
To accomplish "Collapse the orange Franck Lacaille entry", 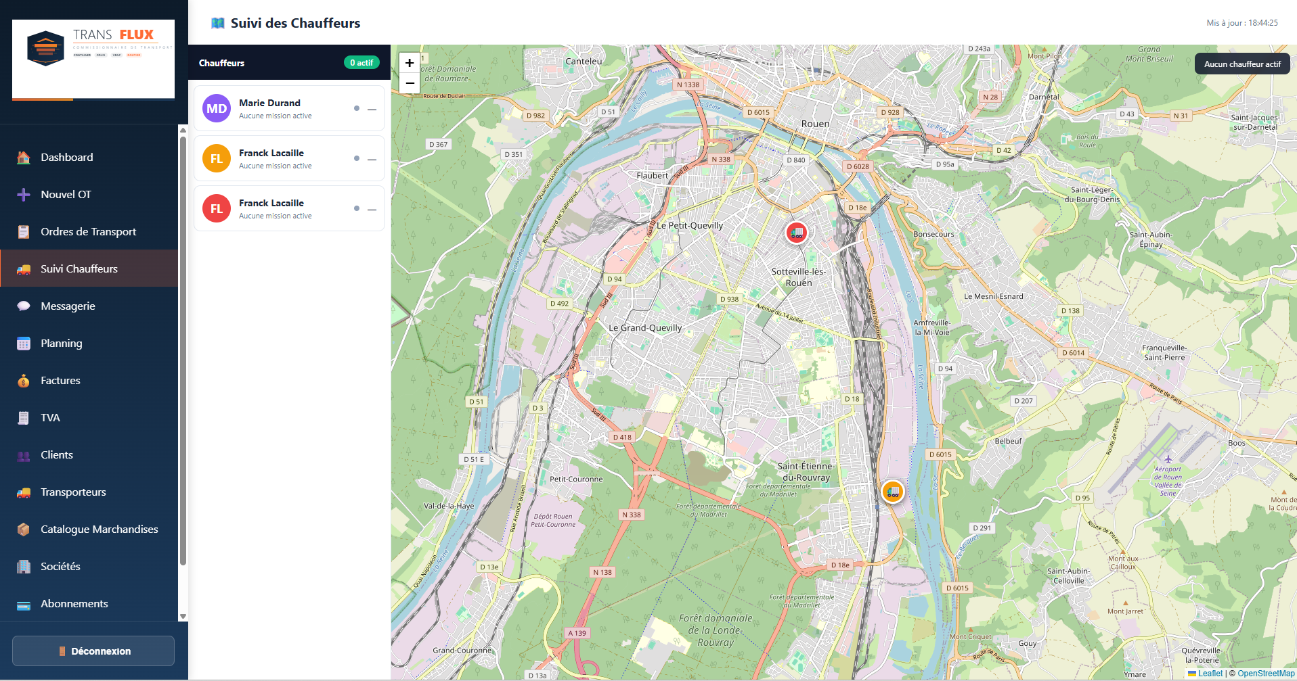I will pos(371,159).
